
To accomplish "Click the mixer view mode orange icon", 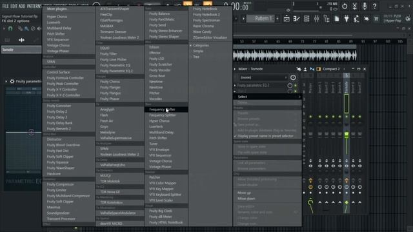I will (x=318, y=69).
